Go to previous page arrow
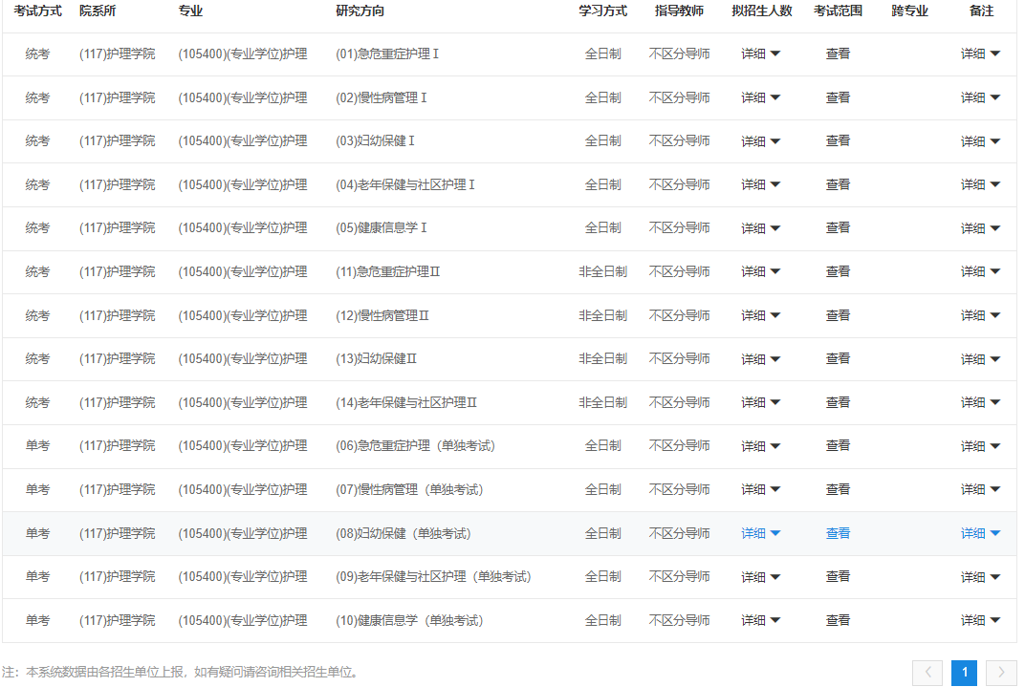1025x687 pixels. (927, 673)
